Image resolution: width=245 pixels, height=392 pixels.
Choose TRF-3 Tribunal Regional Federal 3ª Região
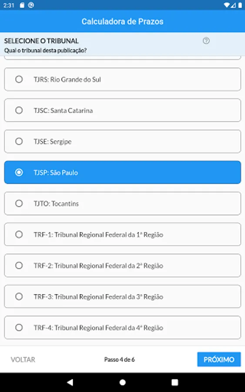point(122,296)
